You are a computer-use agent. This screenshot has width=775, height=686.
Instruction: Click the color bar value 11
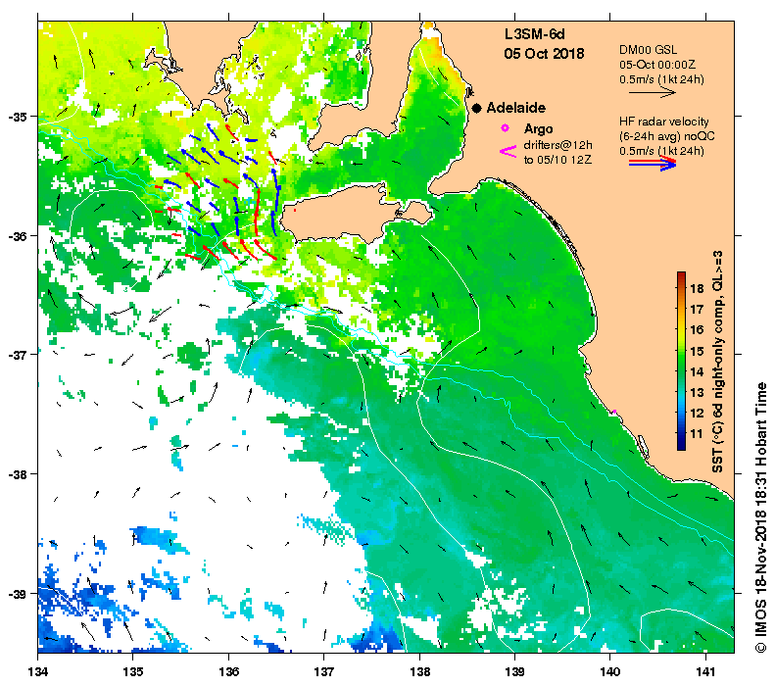coord(697,434)
